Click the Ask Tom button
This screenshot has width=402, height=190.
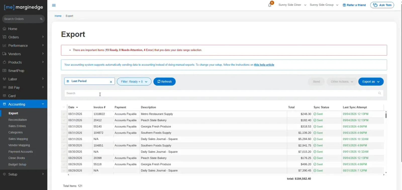[382, 5]
